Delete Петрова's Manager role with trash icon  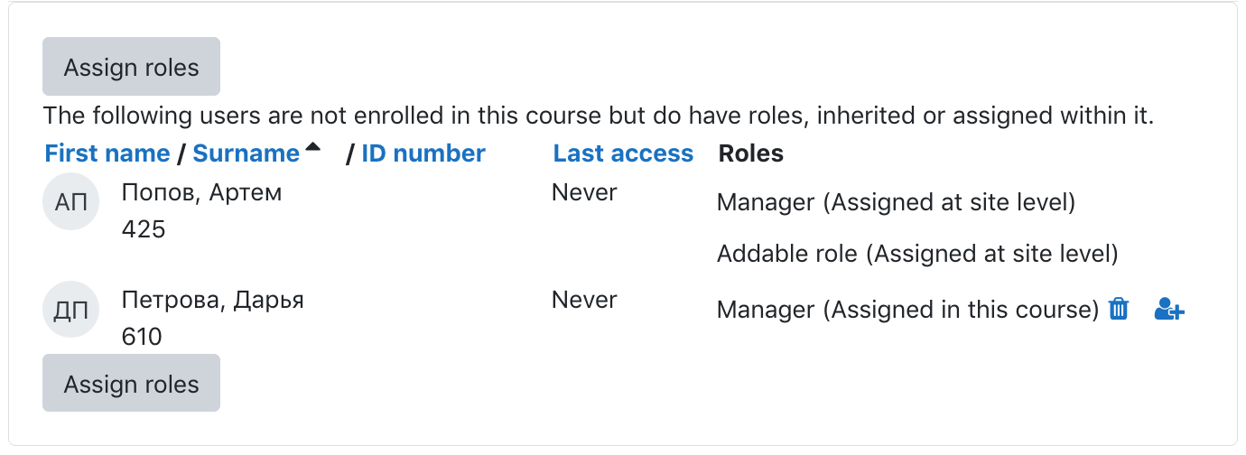pos(1119,309)
